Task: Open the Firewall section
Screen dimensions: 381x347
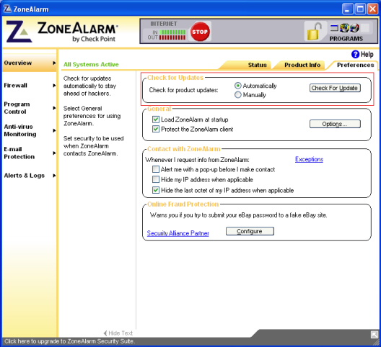Action: pos(16,86)
